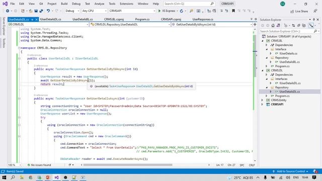Close the UserDetailsDL.cs tab
Screen dimensions: 322x181
tap(36, 20)
